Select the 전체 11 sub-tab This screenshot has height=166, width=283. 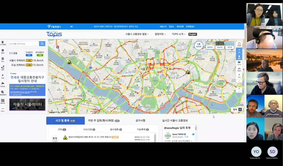62,130
